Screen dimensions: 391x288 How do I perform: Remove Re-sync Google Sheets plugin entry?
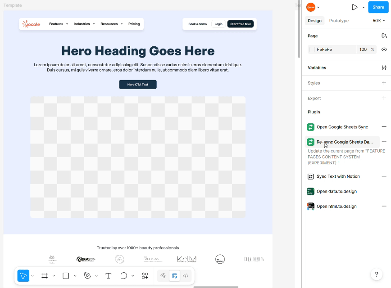pos(384,142)
